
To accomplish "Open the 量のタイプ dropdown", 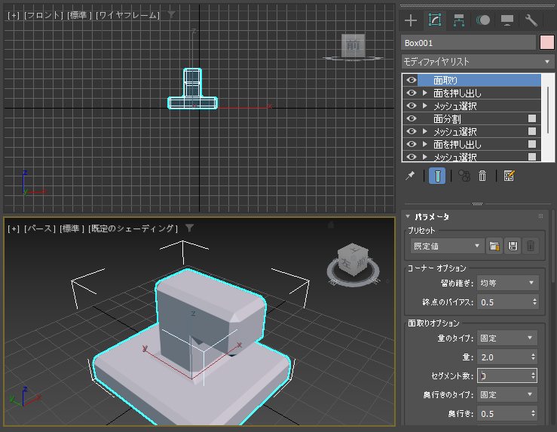I will 507,338.
